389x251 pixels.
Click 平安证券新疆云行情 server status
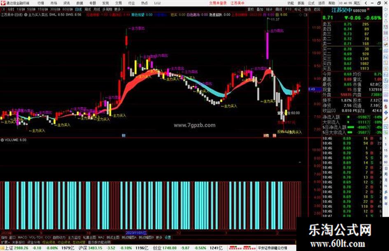(x=273, y=248)
